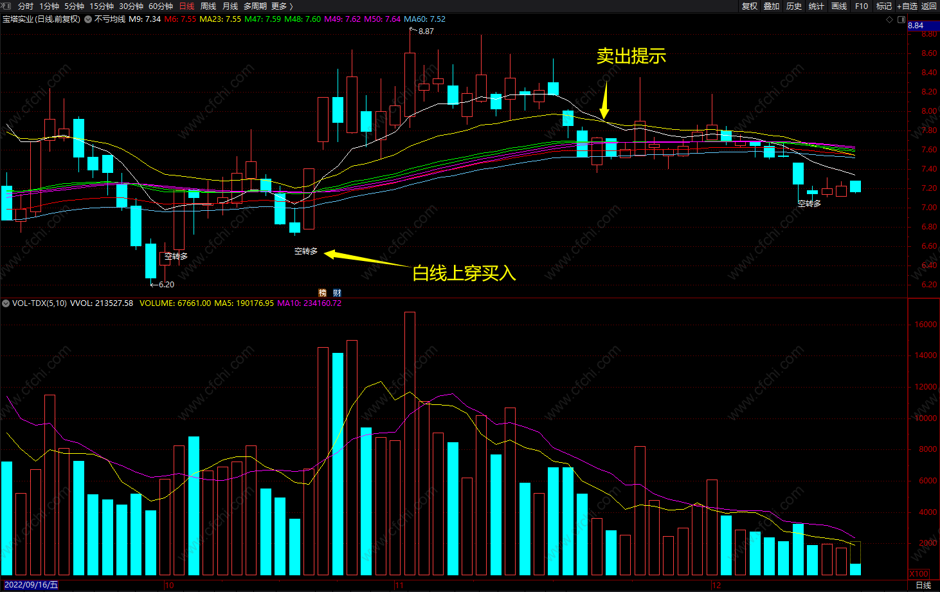
Task: Click the X100 volume scale label
Action: [x=919, y=573]
